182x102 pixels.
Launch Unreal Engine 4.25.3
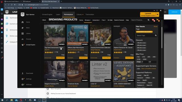coord(148,14)
